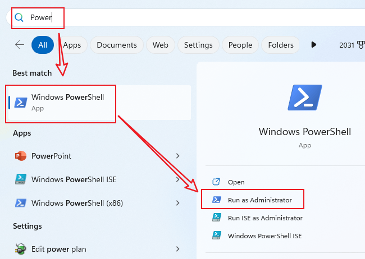Open Edit power plan setting
365x259 pixels.
(x=99, y=249)
